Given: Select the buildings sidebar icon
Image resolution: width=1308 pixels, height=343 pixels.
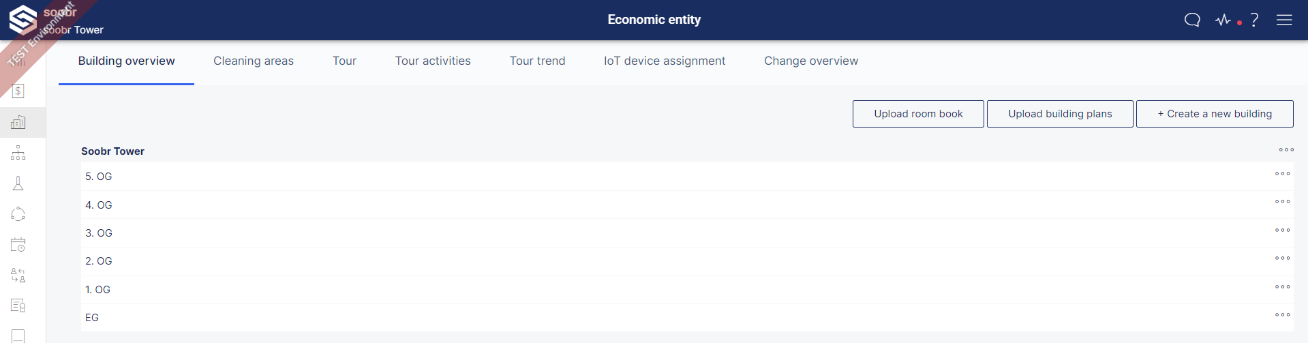Looking at the screenshot, I should tap(18, 122).
